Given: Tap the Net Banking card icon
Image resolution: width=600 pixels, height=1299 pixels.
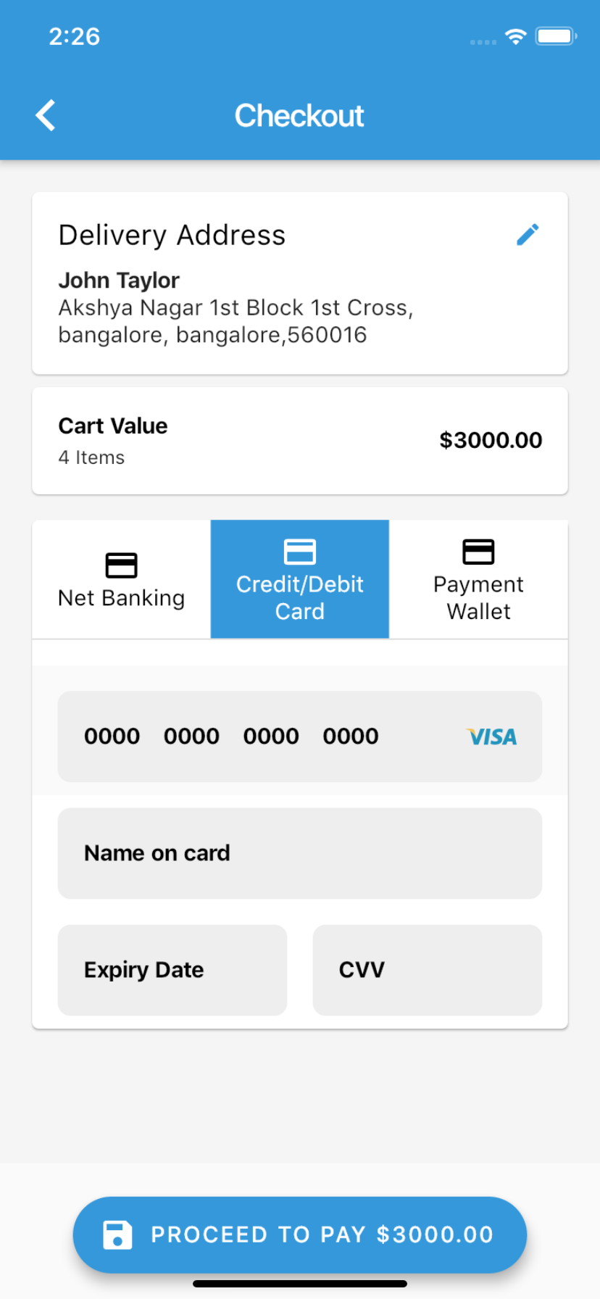Looking at the screenshot, I should (121, 565).
